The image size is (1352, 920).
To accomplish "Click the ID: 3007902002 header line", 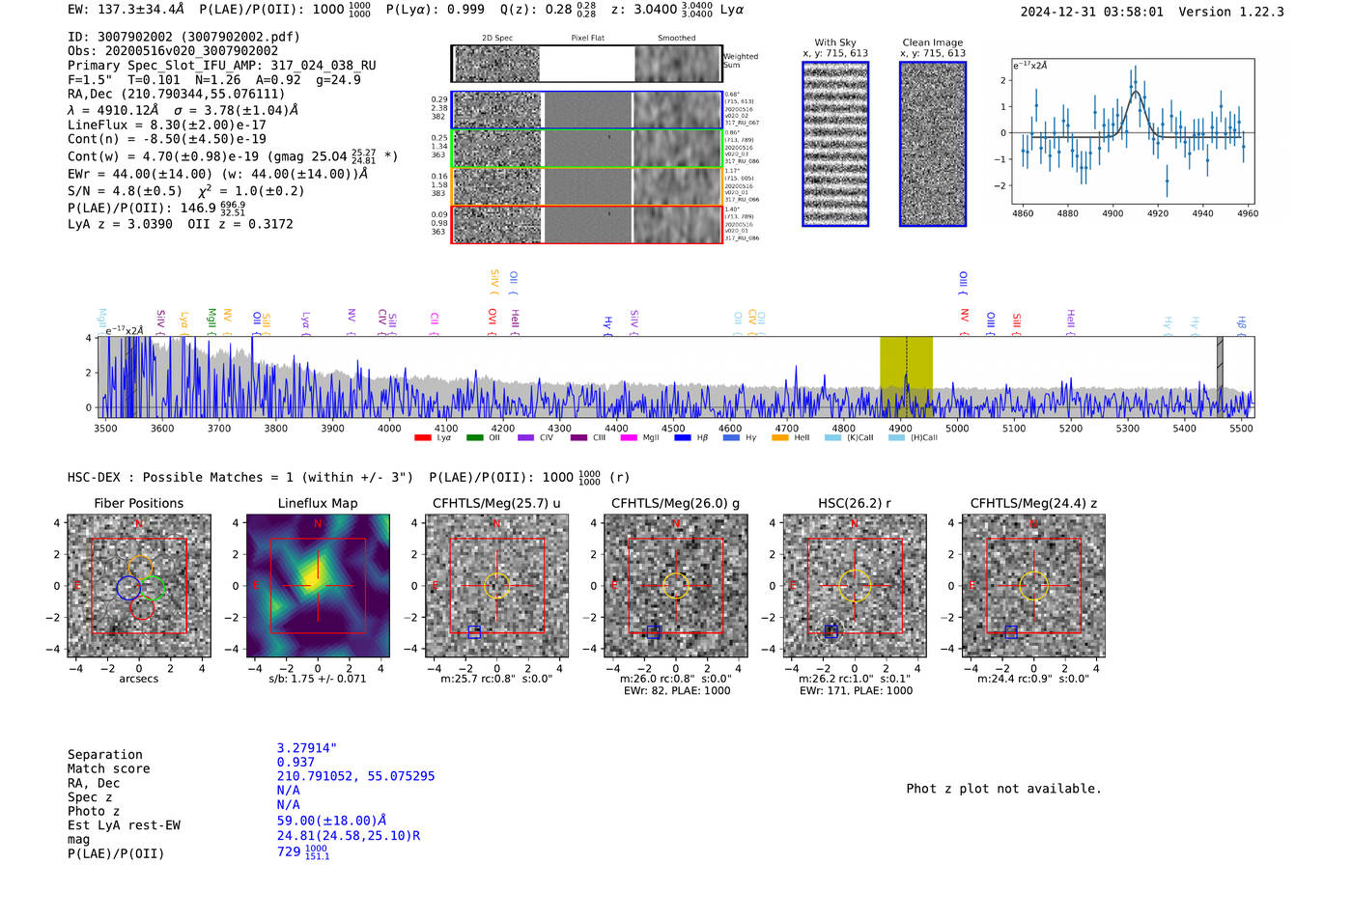I will pos(183,37).
